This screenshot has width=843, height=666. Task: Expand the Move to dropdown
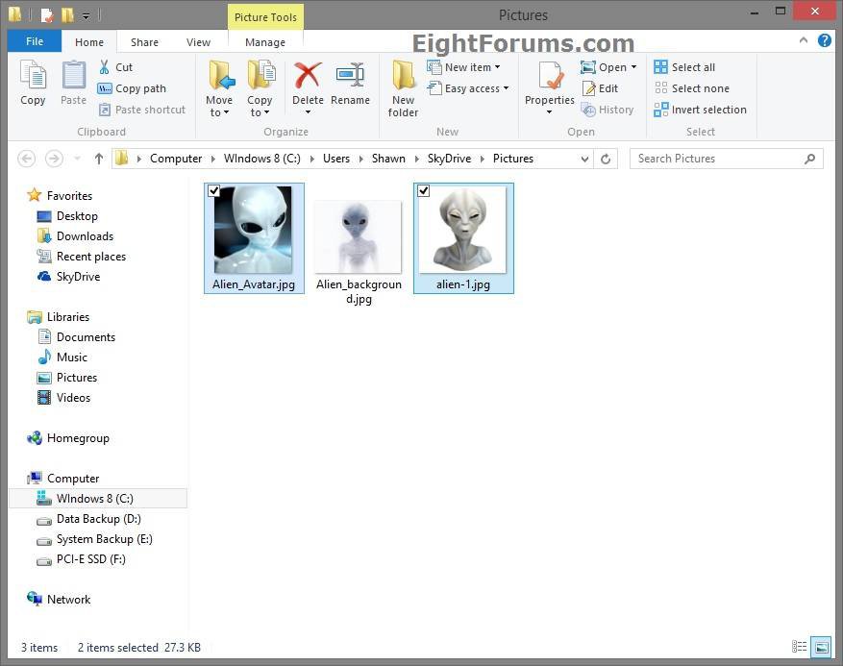pyautogui.click(x=219, y=112)
